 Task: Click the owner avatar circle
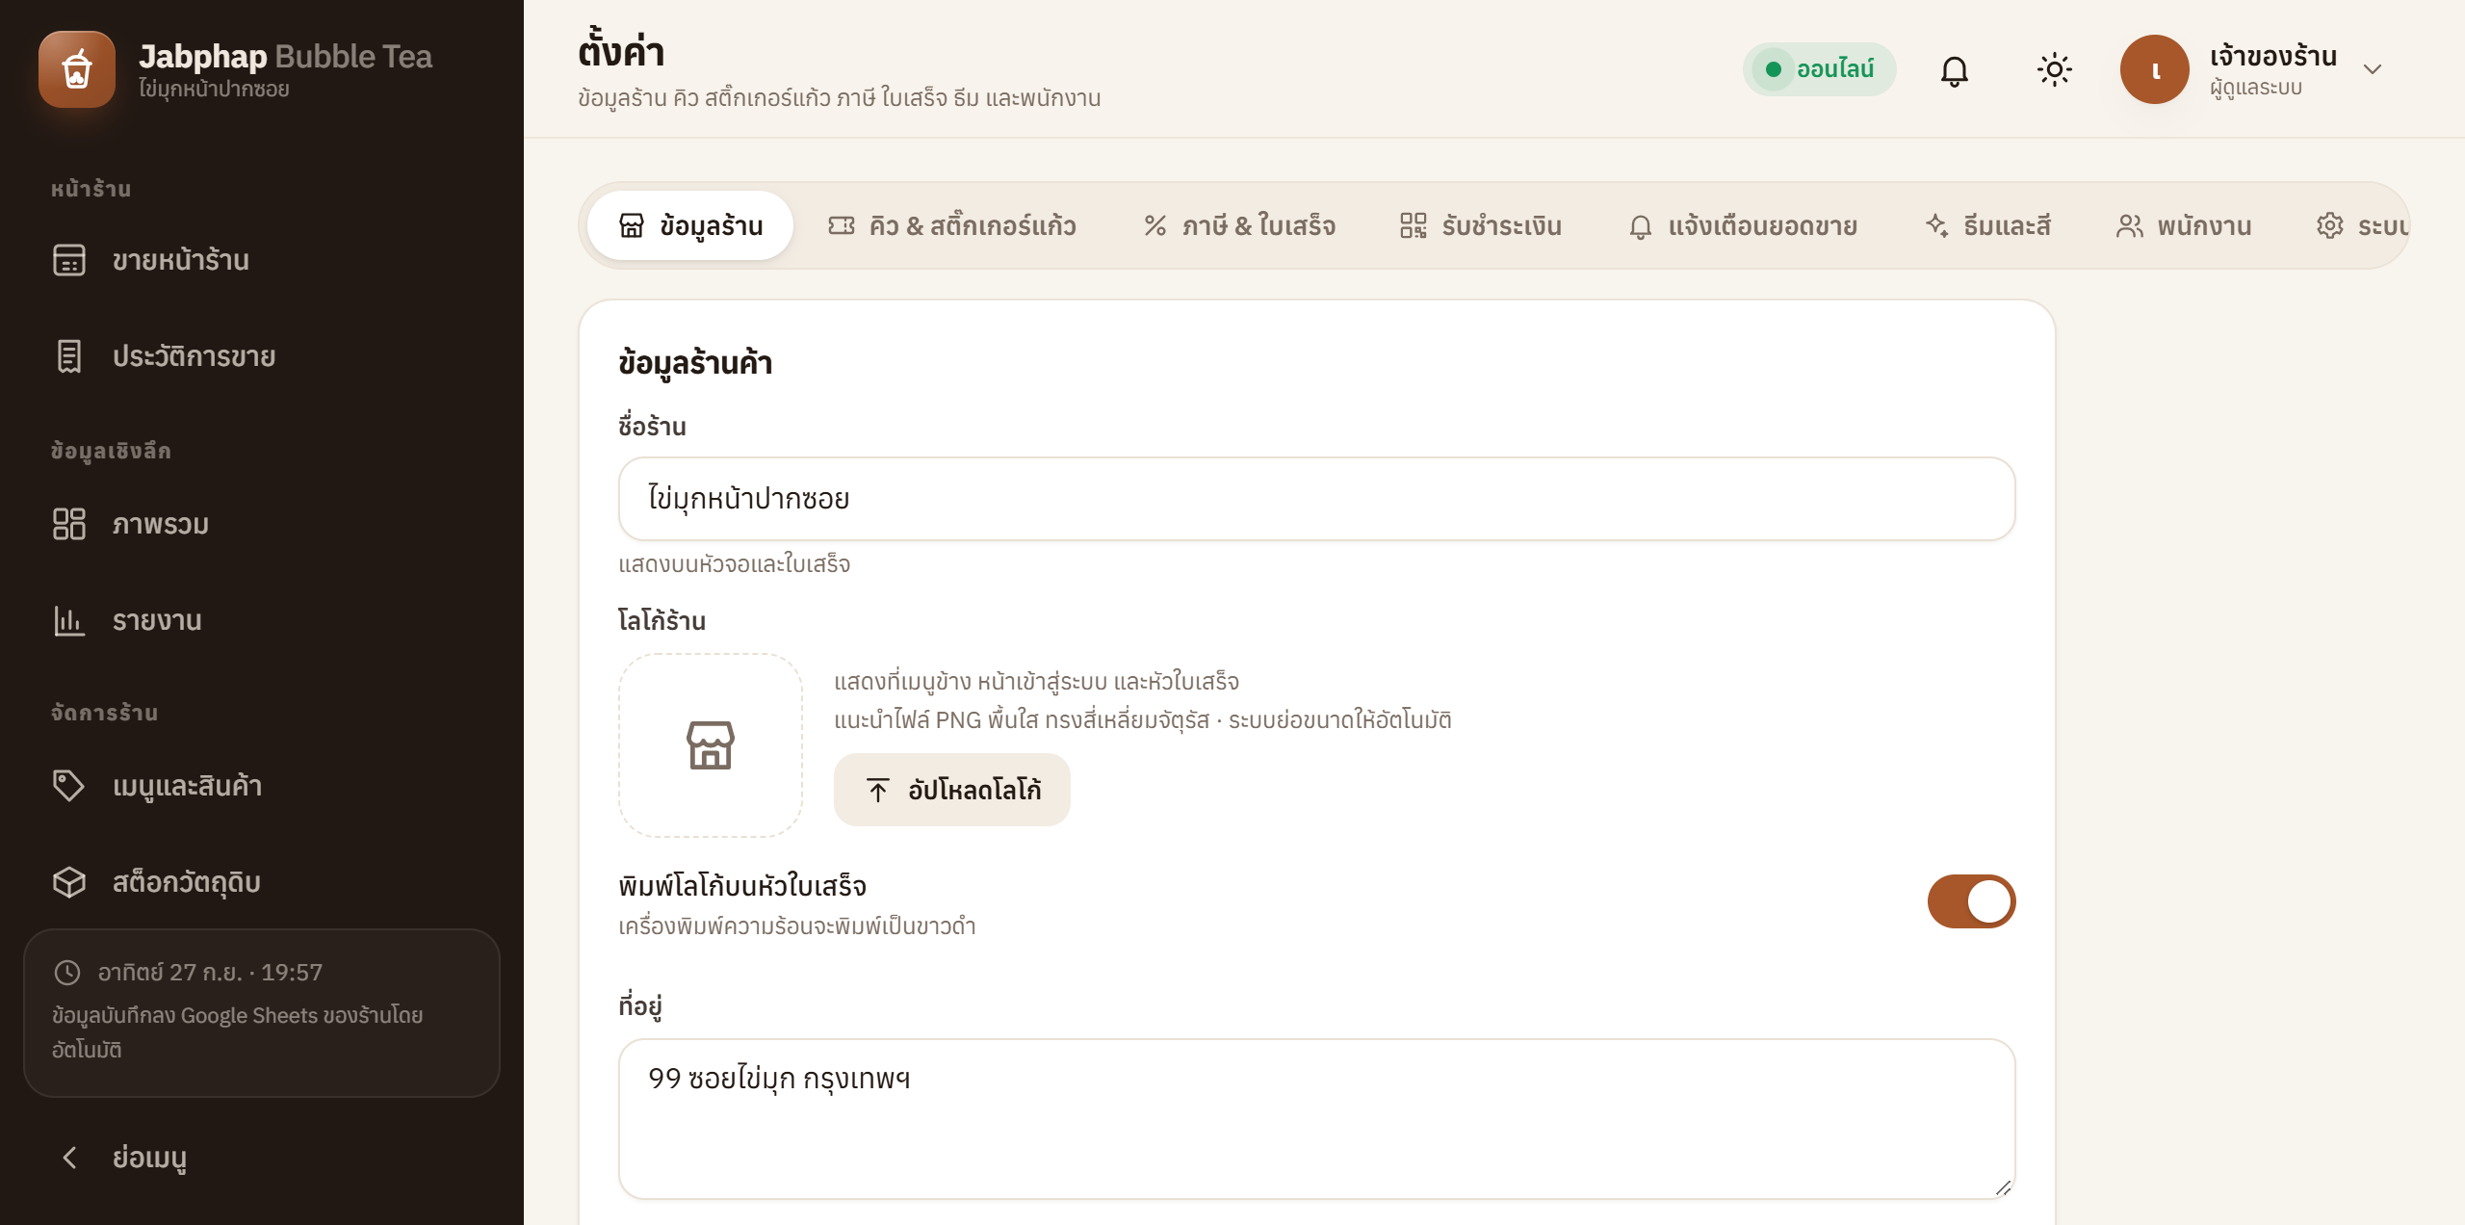(2155, 69)
